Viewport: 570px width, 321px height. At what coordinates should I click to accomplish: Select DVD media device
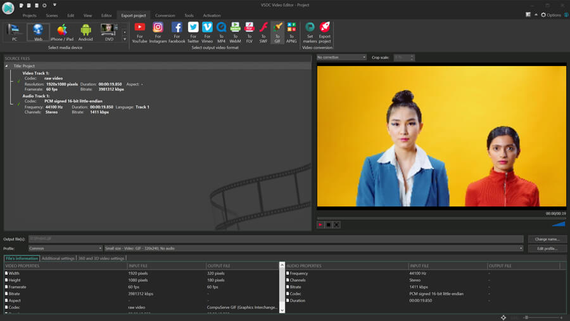click(109, 32)
